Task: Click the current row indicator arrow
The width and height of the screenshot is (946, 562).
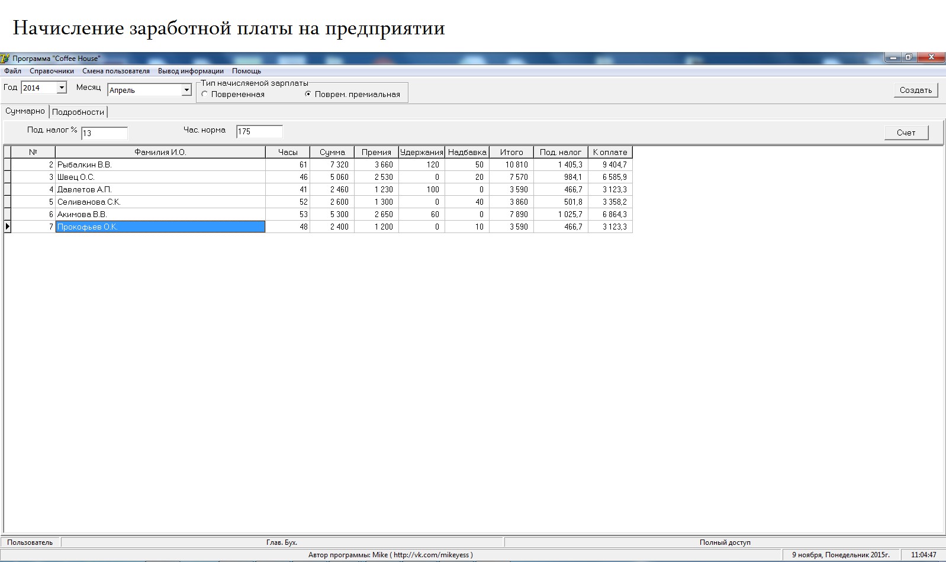Action: click(7, 227)
